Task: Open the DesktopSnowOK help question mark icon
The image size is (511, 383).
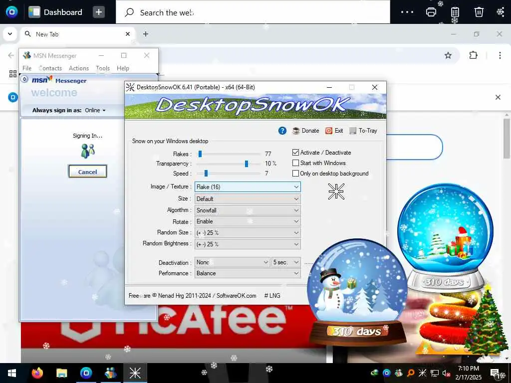Action: 282,131
